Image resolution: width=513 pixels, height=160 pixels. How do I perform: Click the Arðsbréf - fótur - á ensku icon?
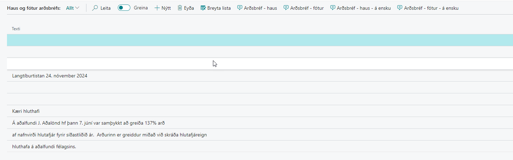[400, 8]
